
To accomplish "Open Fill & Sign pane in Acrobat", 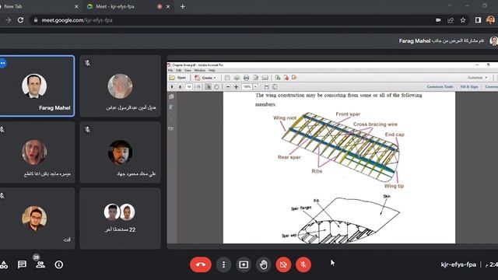I will [469, 86].
